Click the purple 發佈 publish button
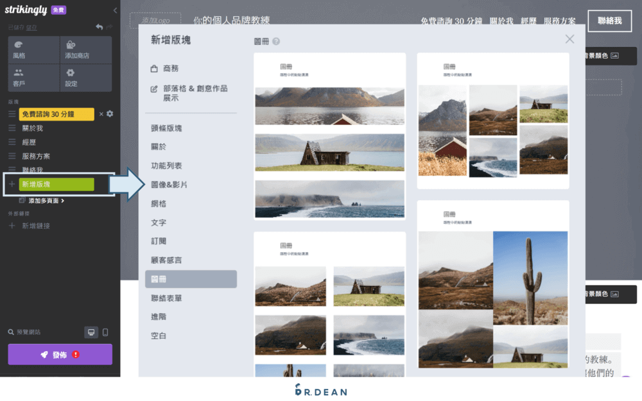Viewport: 642px width, 401px height. 60,355
